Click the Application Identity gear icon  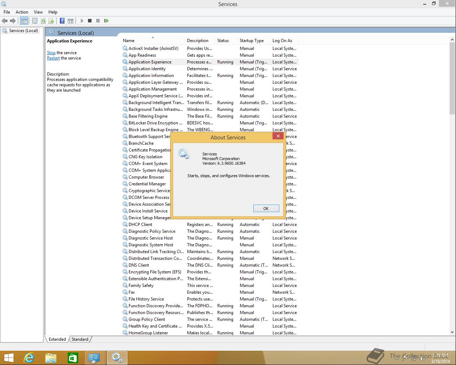tap(125, 69)
